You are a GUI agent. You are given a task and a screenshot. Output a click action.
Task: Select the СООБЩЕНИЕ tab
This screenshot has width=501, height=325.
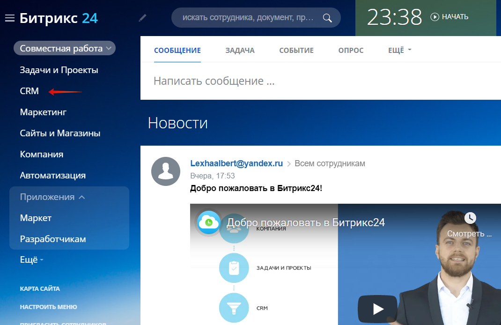tap(177, 51)
